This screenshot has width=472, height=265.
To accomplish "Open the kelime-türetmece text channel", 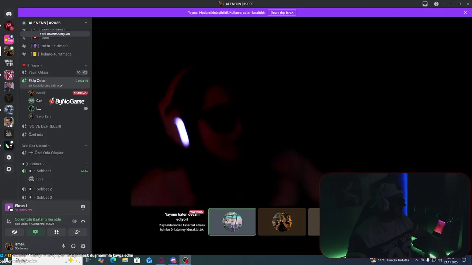I will (55, 54).
